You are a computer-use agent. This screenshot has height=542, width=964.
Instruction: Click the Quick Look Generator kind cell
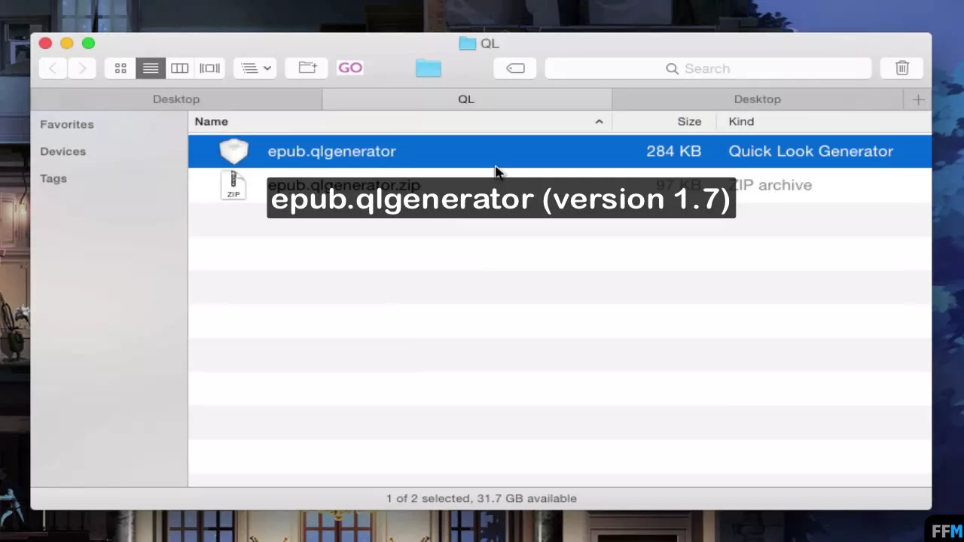811,151
